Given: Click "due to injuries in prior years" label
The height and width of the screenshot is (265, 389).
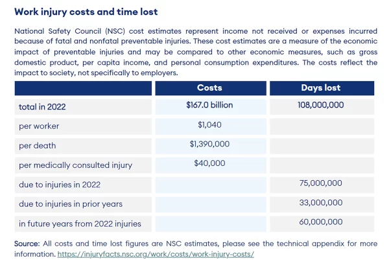Looking at the screenshot, I should tap(71, 205).
